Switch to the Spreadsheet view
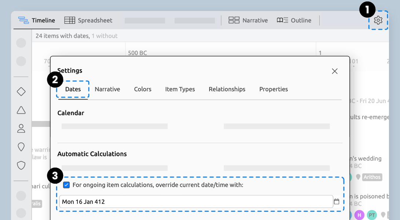 point(88,21)
